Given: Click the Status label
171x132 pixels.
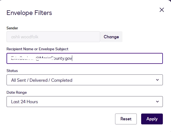Looking at the screenshot, I should pyautogui.click(x=12, y=71).
